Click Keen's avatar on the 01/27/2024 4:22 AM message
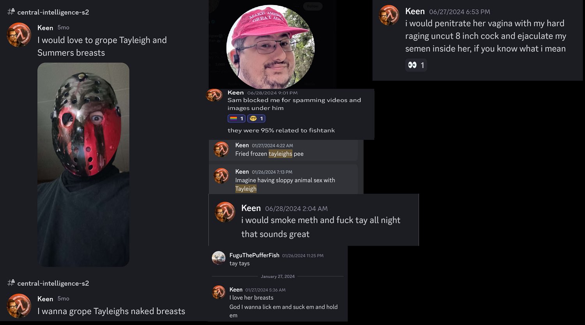Screen dimensions: 585x325 tap(221, 149)
